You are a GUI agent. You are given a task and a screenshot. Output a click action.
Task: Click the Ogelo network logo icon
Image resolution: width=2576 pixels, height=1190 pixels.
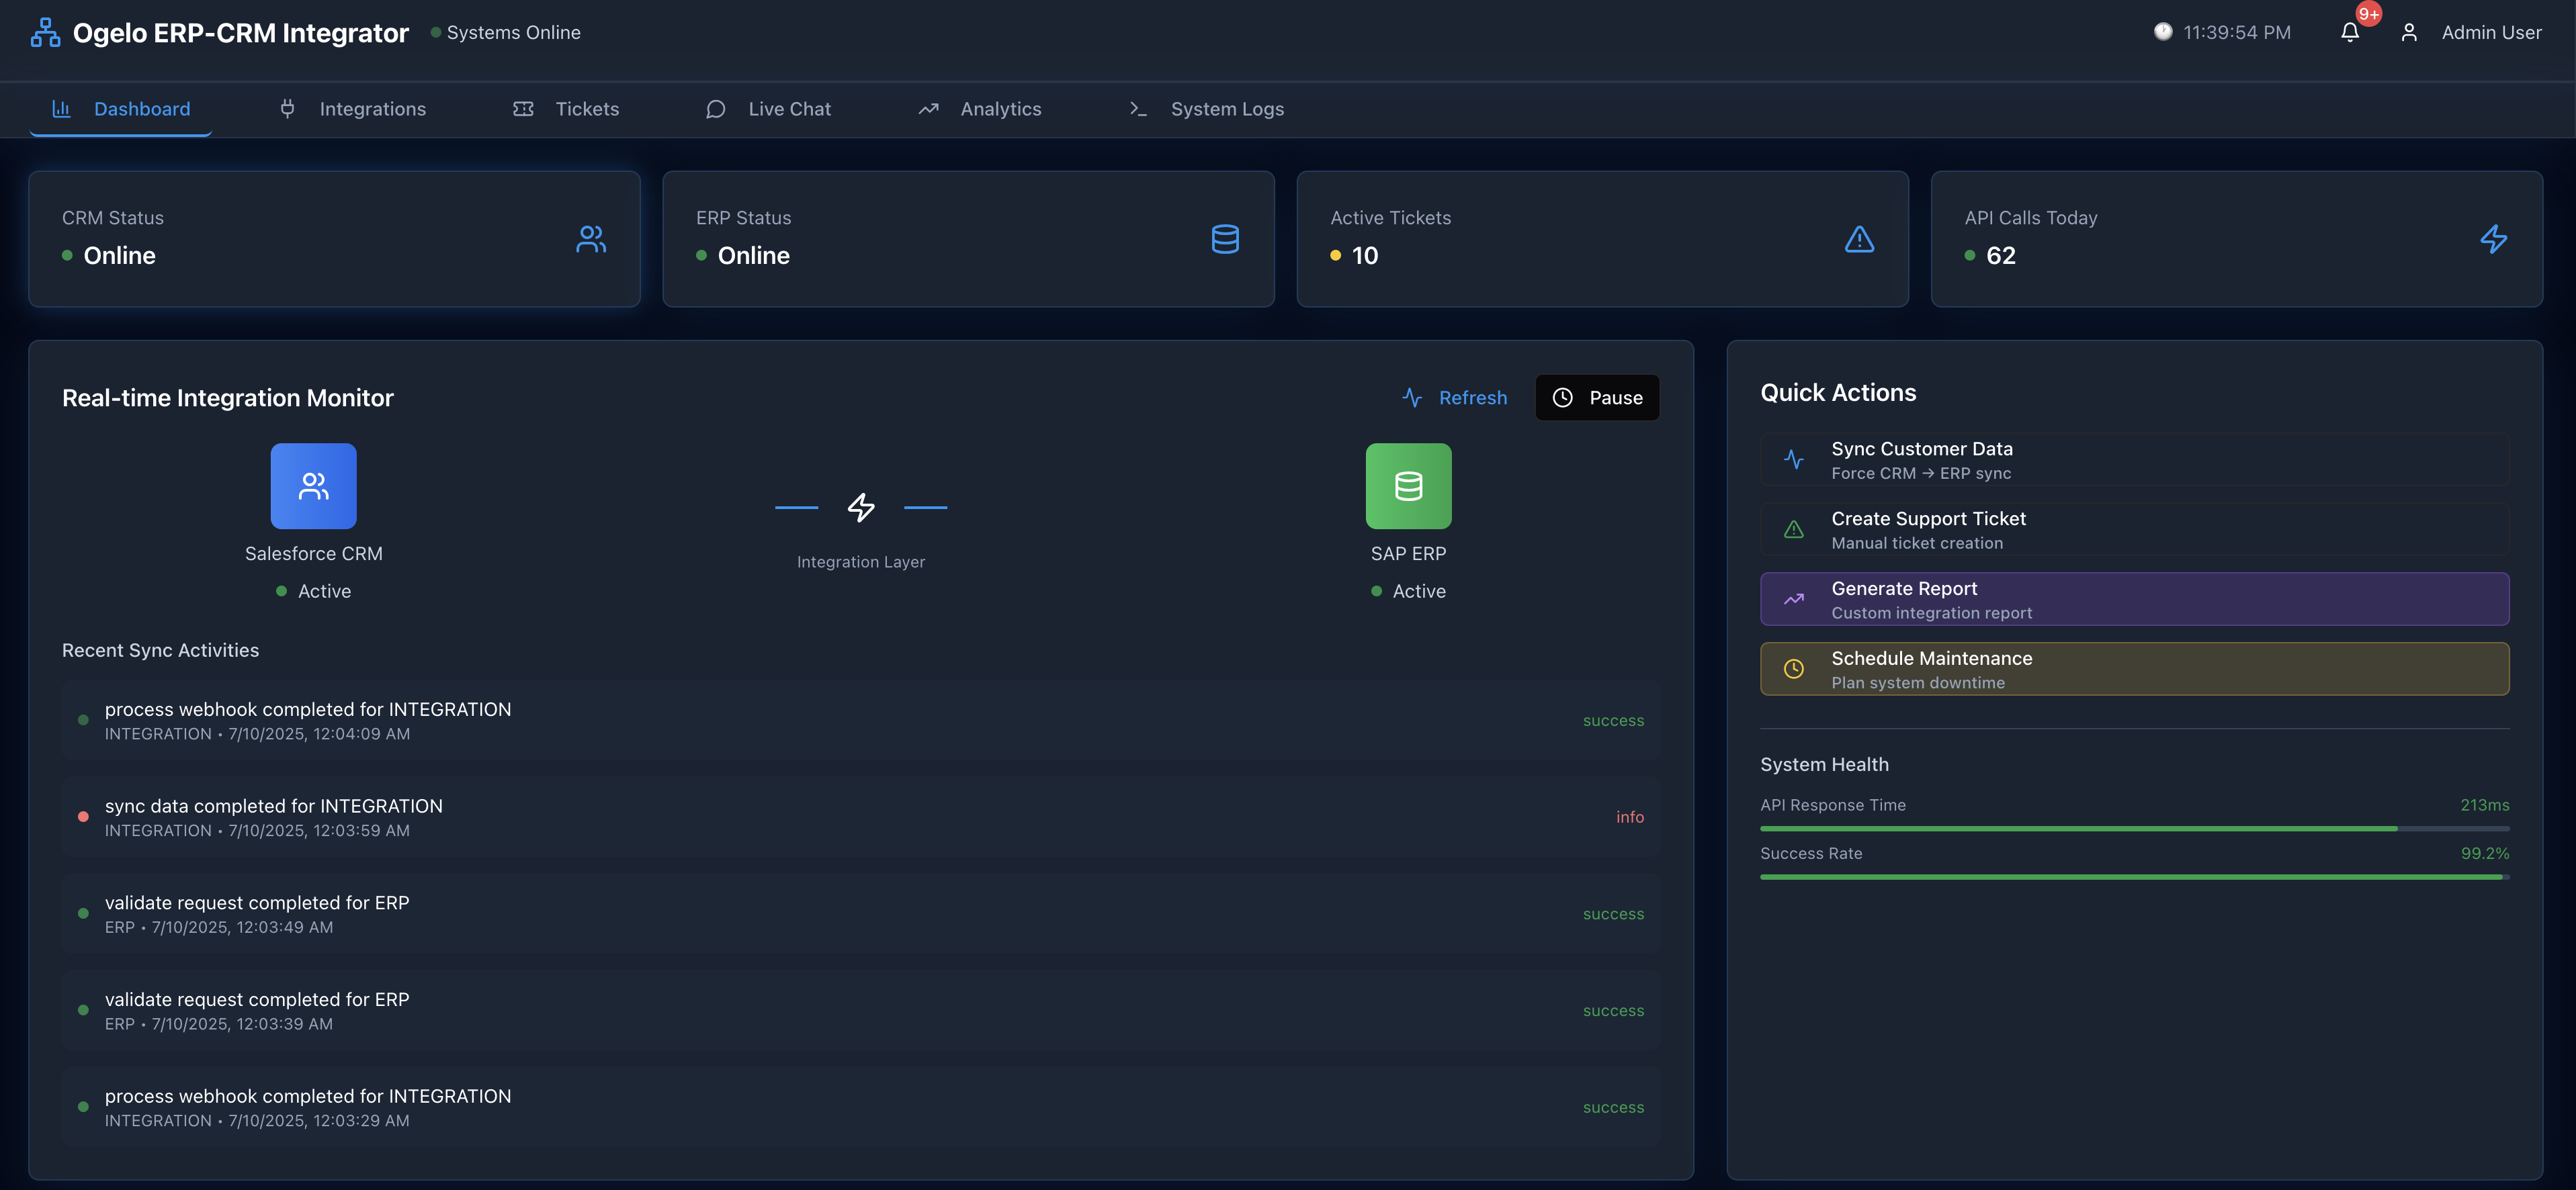click(x=44, y=32)
